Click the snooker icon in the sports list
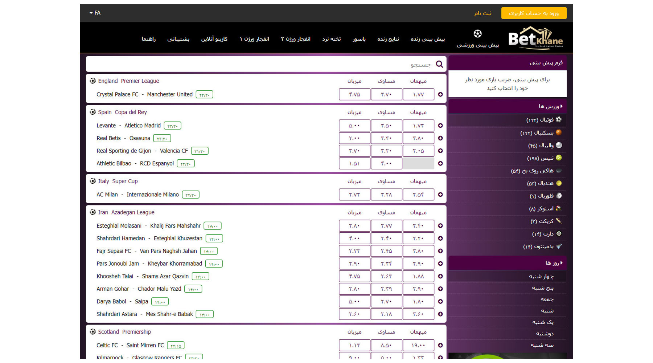The height and width of the screenshot is (363, 653). [559, 208]
